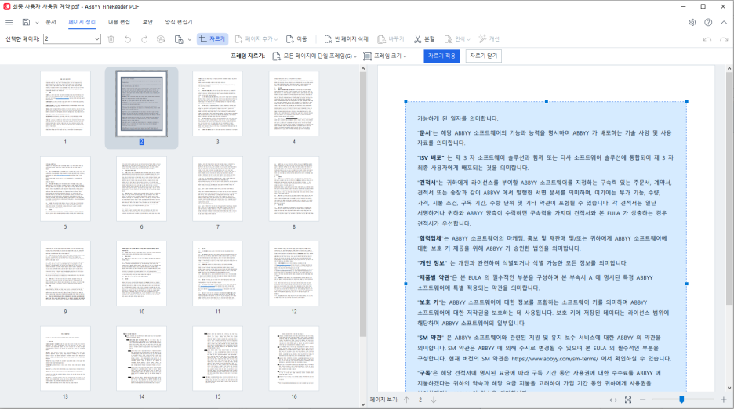Expand the save pages dropdown arrow
This screenshot has width=734, height=409.
click(x=189, y=40)
